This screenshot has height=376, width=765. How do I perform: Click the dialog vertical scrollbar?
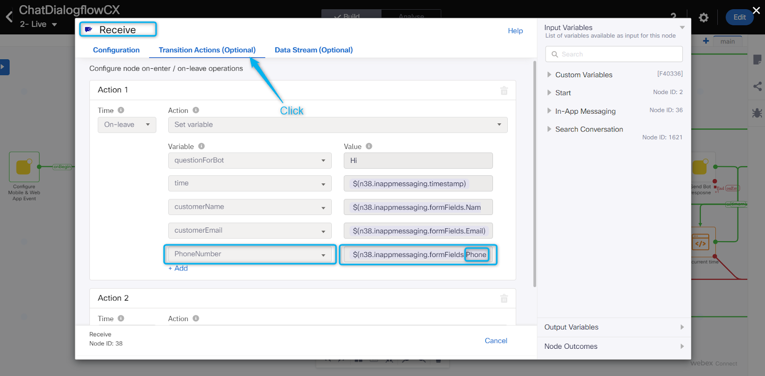(x=535, y=174)
